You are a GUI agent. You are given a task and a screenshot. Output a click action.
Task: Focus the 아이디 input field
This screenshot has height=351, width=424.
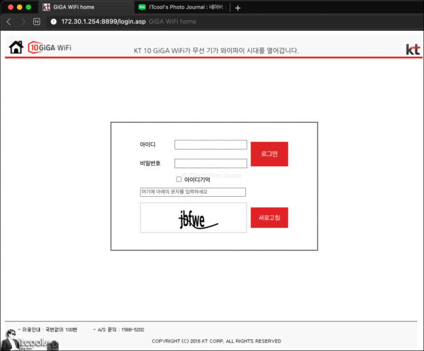coord(211,145)
